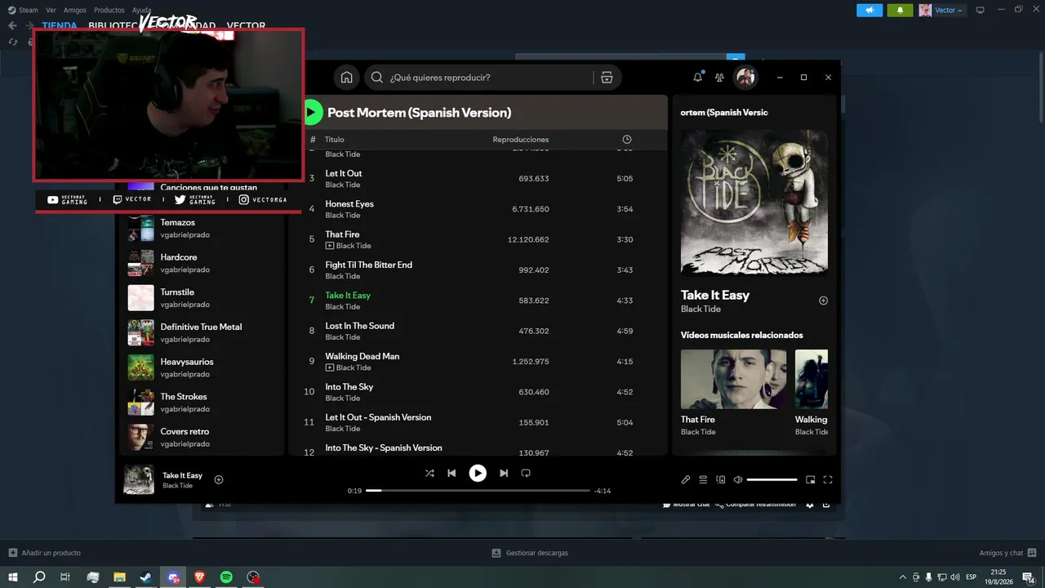Open the Spotify profile avatar menu
The image size is (1045, 588).
point(745,78)
